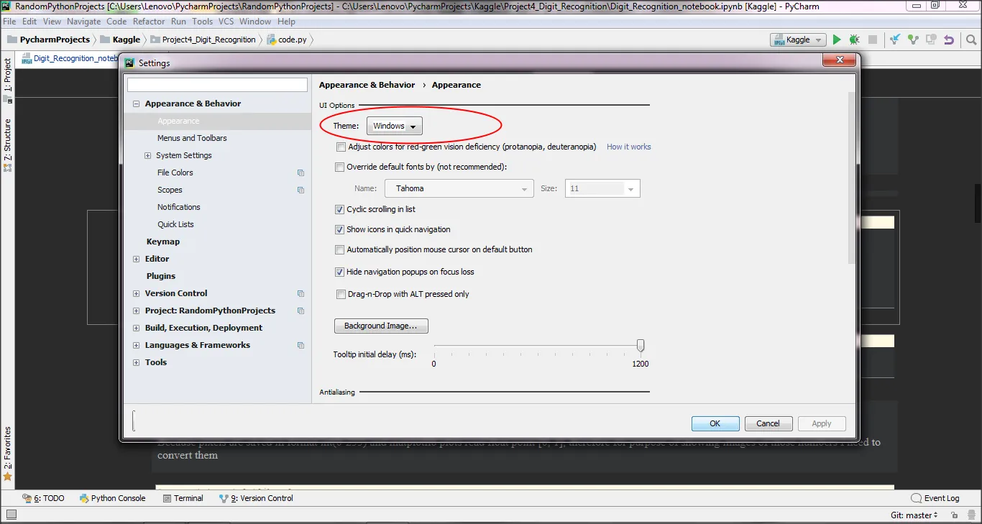Click the VCS commit changes icon
This screenshot has width=982, height=524.
tap(913, 40)
